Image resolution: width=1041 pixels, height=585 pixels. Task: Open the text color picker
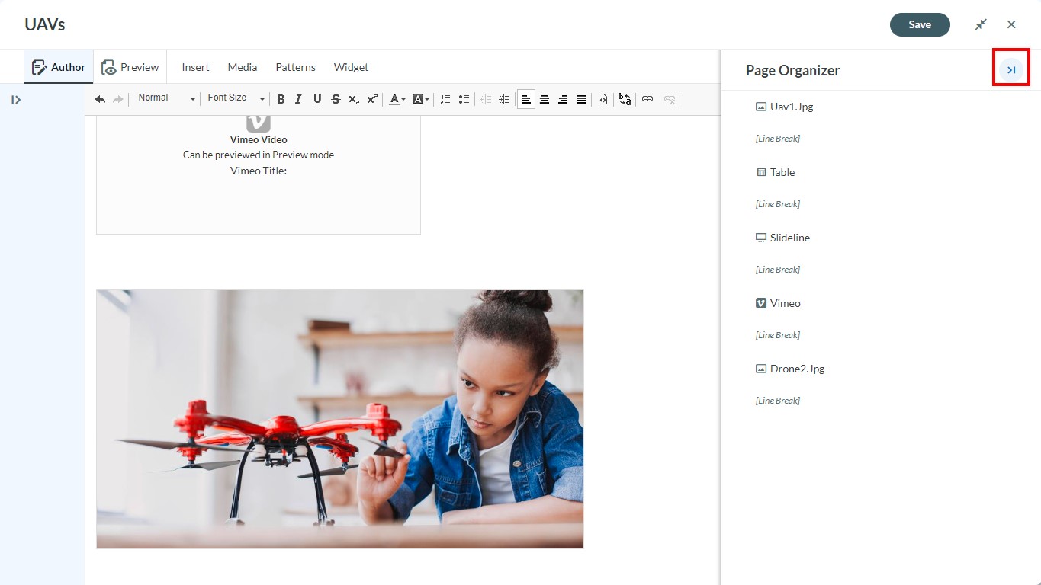[x=397, y=99]
